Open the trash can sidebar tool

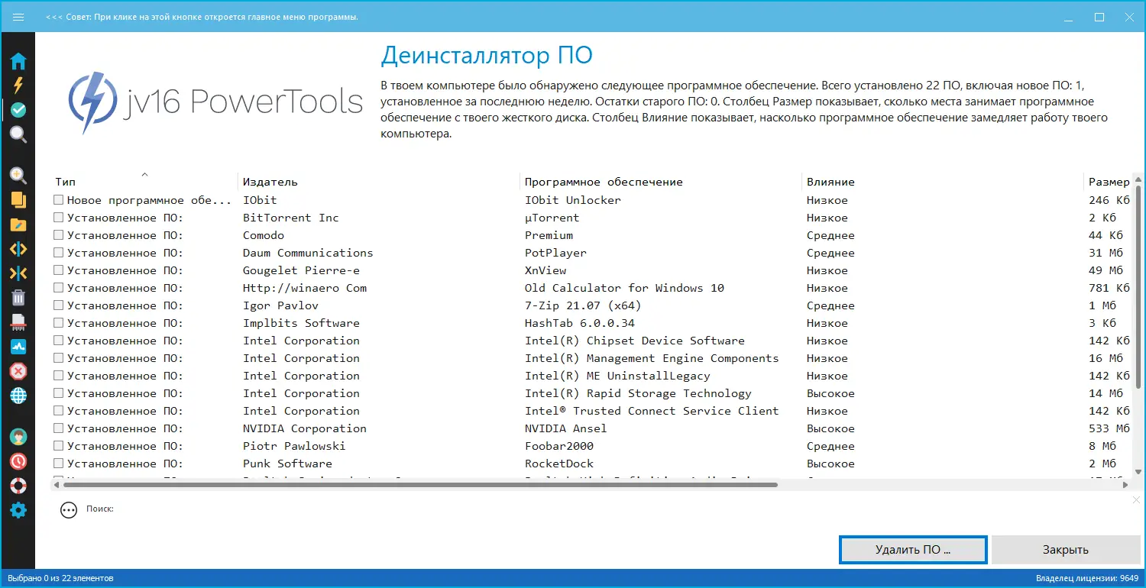pyautogui.click(x=18, y=298)
